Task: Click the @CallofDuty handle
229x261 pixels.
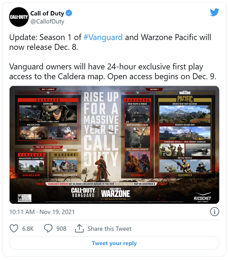Action: pyautogui.click(x=47, y=21)
